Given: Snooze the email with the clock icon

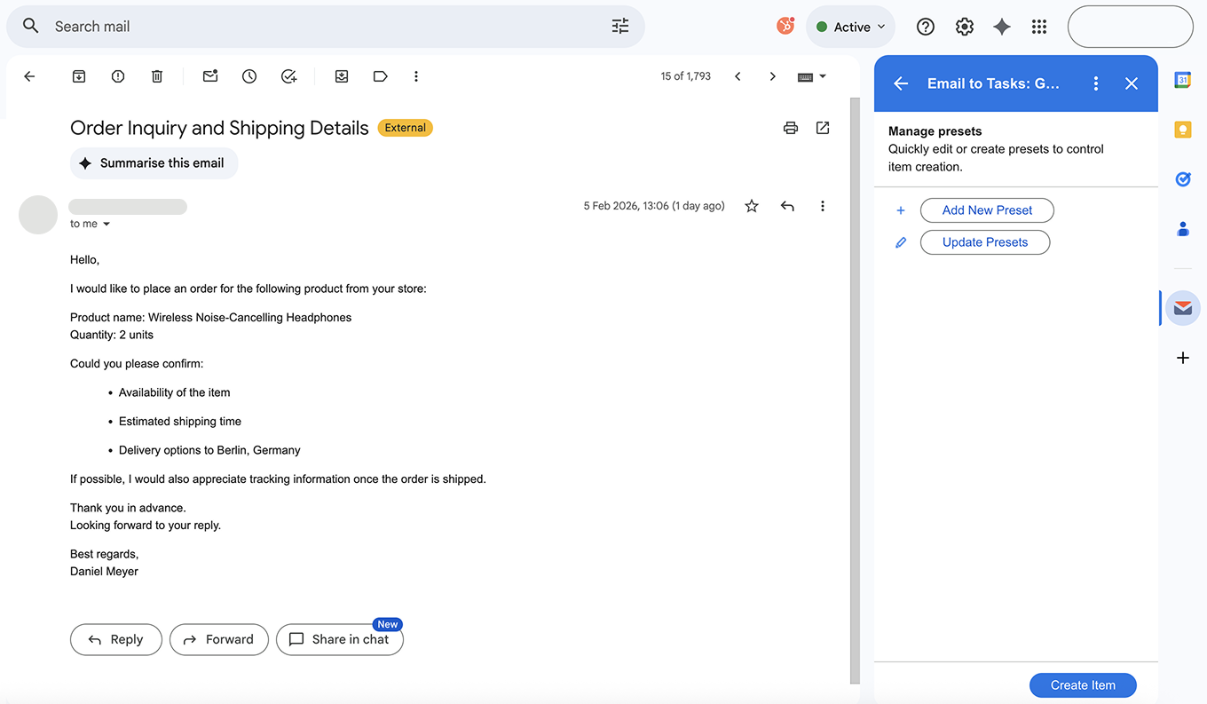Looking at the screenshot, I should pyautogui.click(x=249, y=76).
